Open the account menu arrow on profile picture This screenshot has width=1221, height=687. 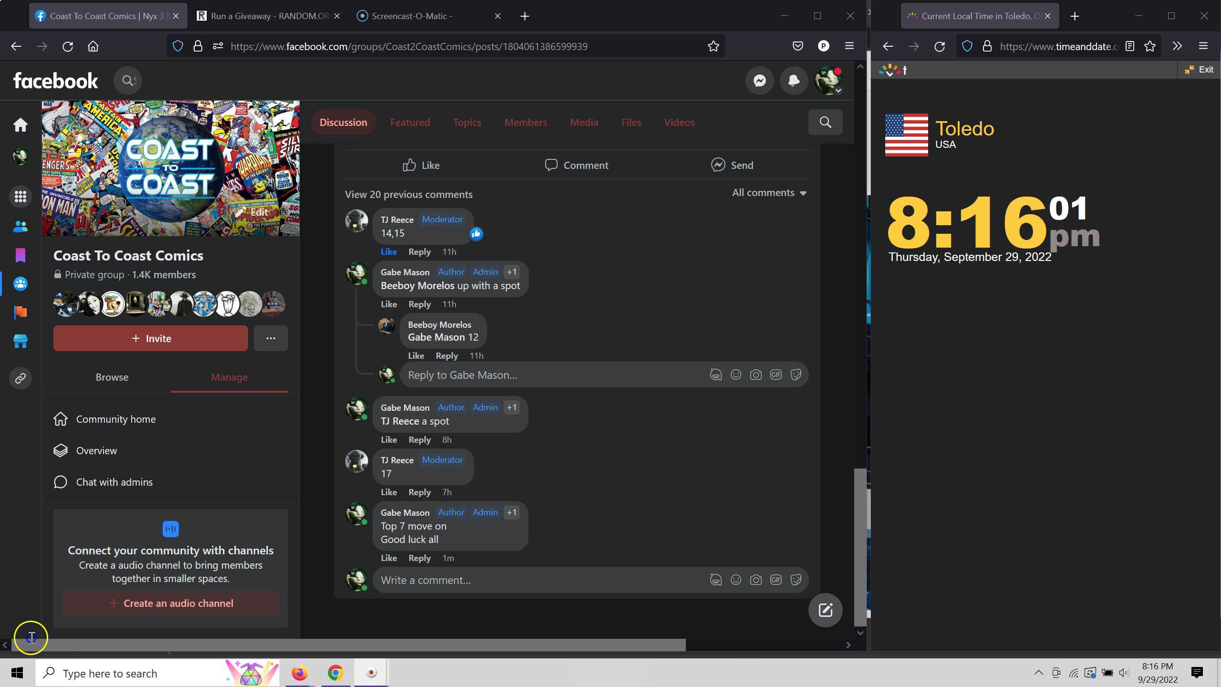838,91
